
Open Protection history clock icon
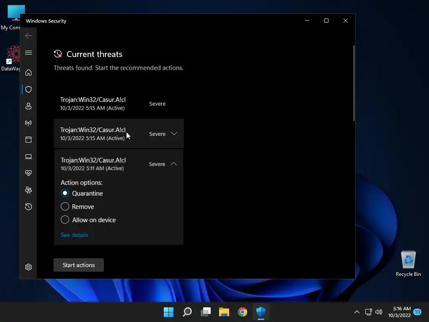pos(28,207)
